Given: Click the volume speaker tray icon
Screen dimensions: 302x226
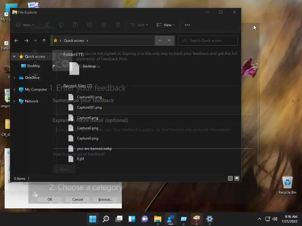Looking at the screenshot, I should pos(275,219).
